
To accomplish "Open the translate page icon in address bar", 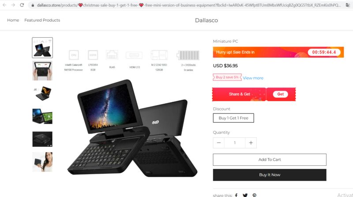I will [x=348, y=5].
